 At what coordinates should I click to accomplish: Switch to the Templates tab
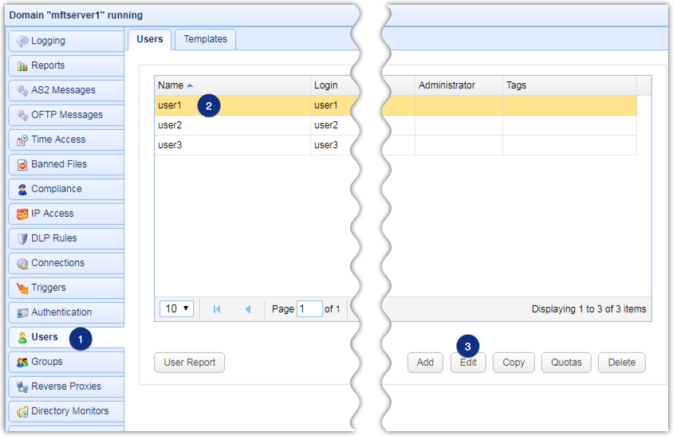click(205, 39)
